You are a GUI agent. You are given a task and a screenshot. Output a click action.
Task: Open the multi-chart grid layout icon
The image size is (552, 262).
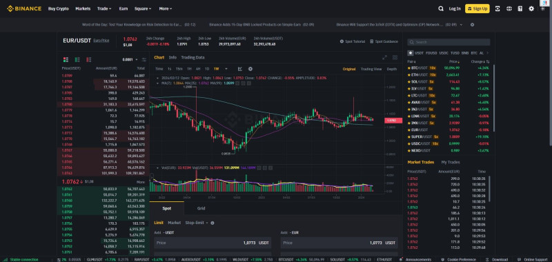[x=395, y=57]
